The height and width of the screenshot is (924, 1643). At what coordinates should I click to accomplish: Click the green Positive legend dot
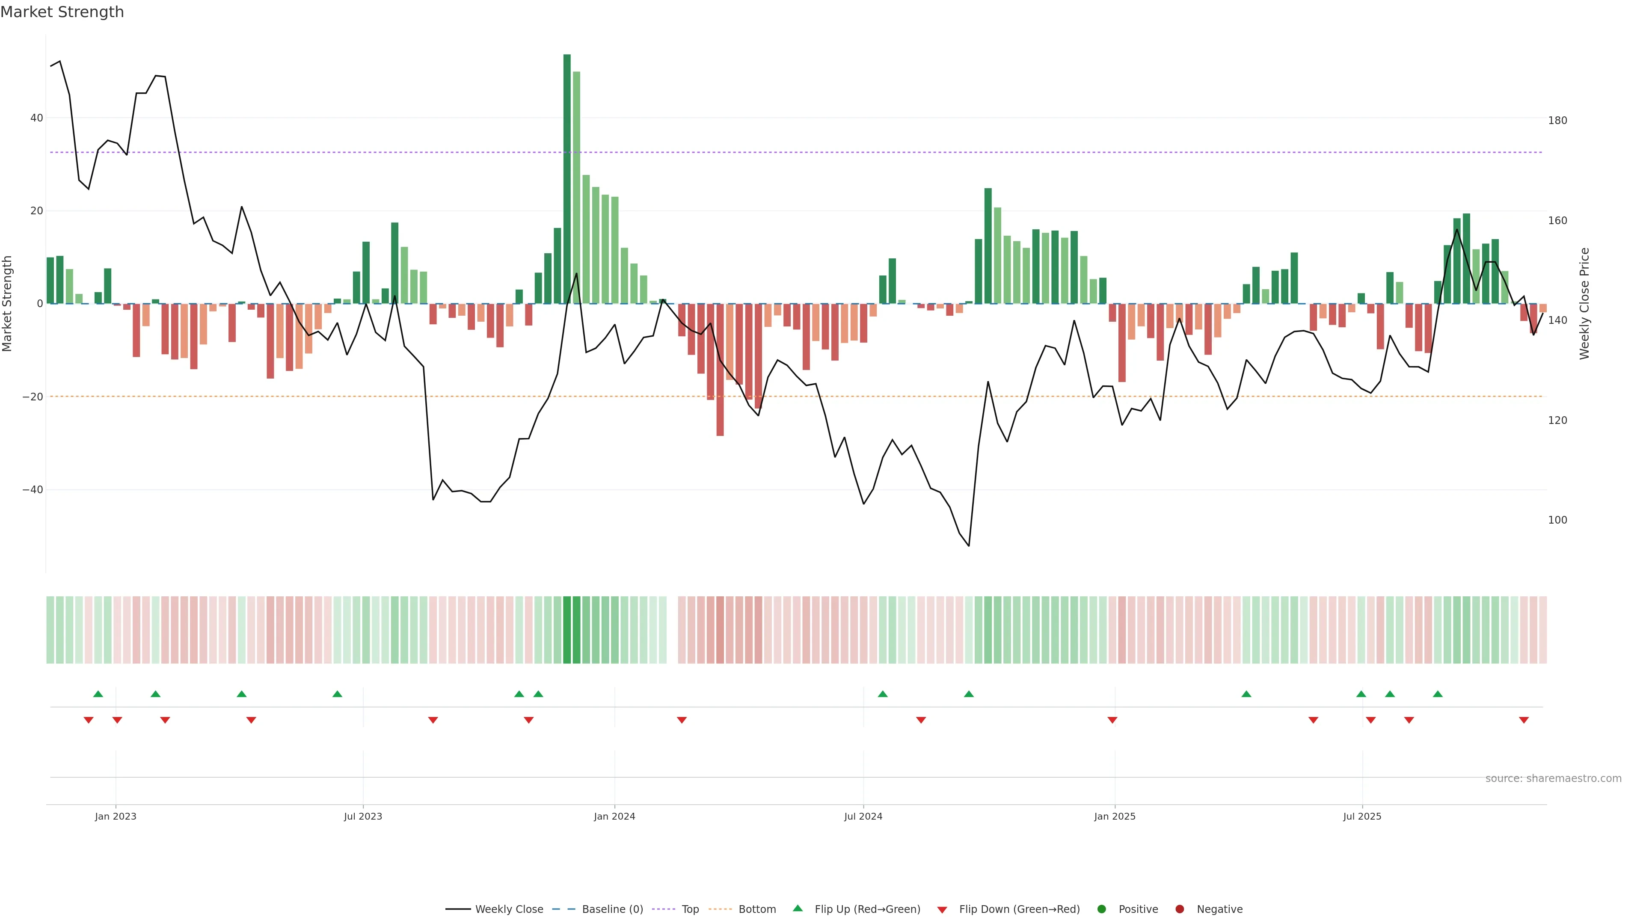click(1101, 909)
